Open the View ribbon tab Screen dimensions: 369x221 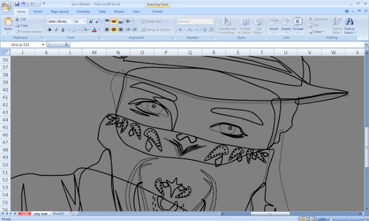(136, 12)
